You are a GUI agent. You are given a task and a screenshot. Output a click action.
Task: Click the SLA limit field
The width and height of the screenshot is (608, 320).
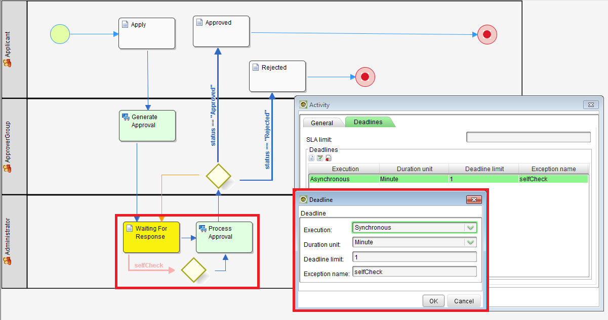click(528, 137)
